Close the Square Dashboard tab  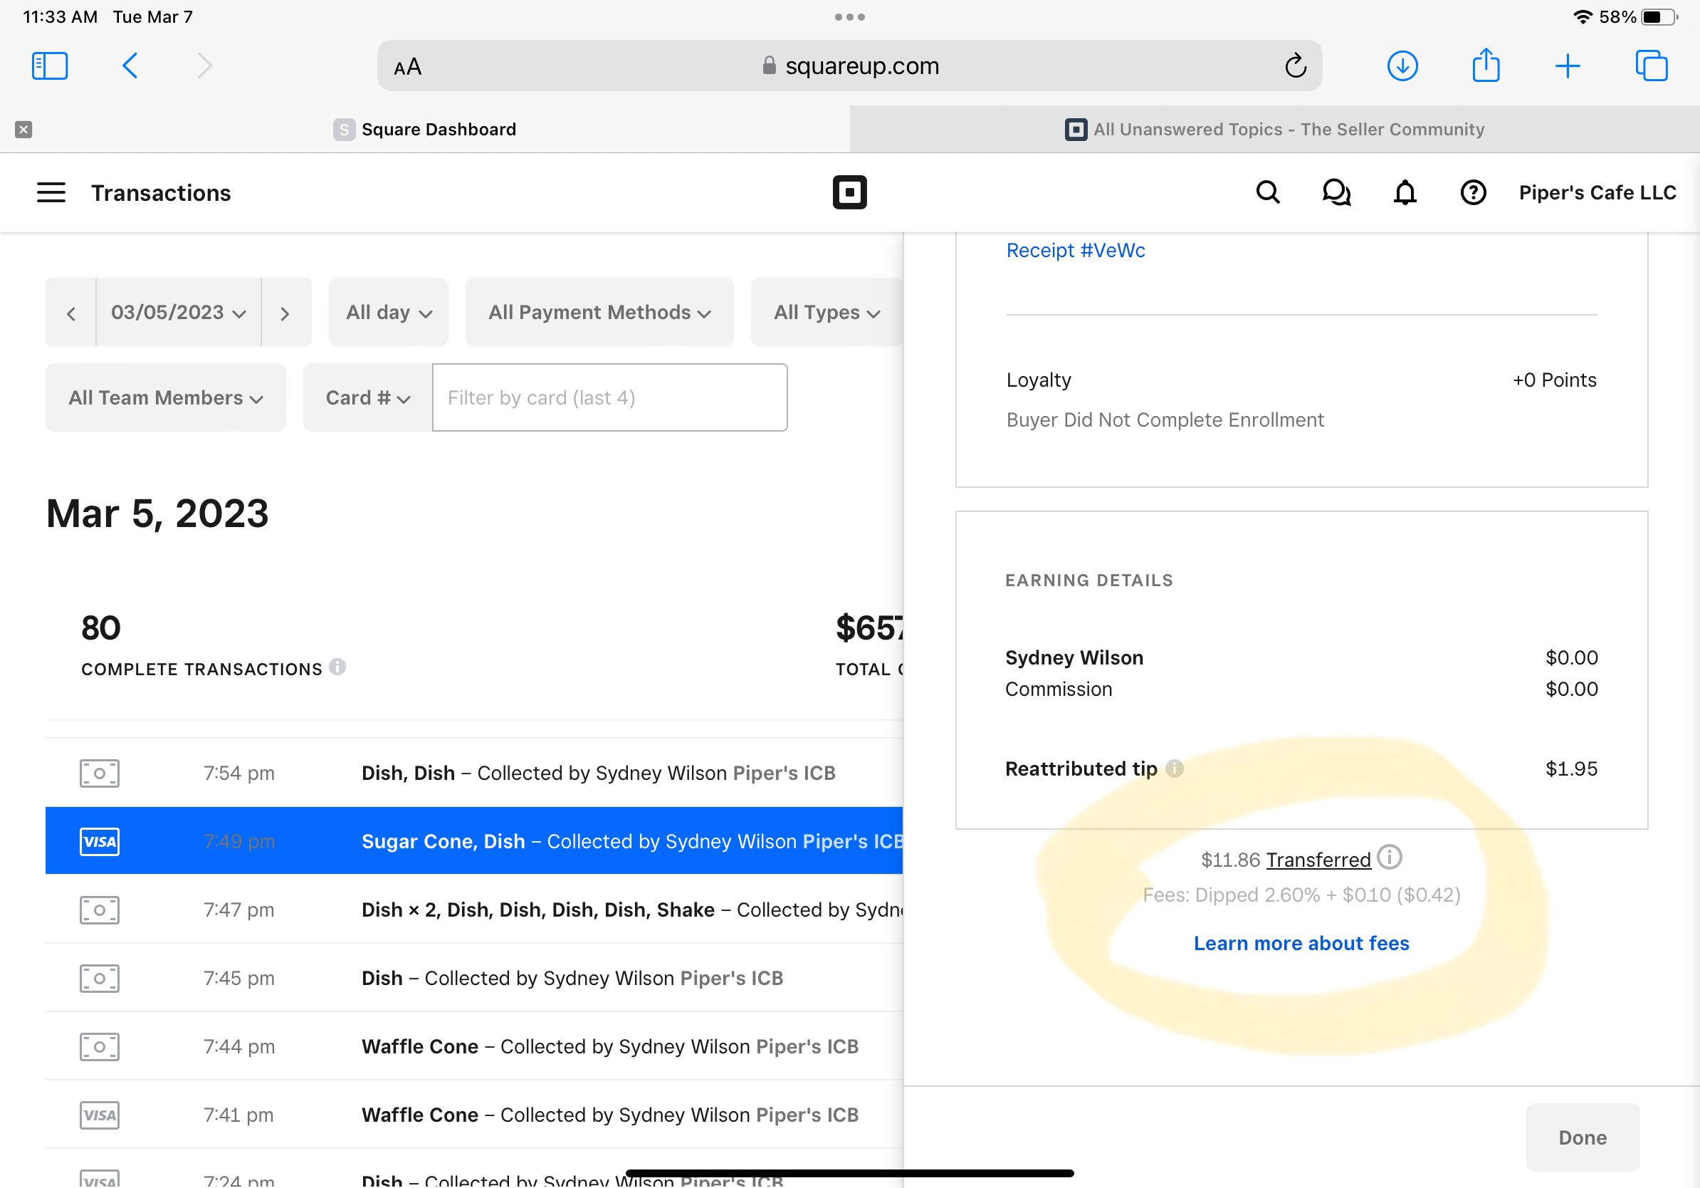coord(23,130)
